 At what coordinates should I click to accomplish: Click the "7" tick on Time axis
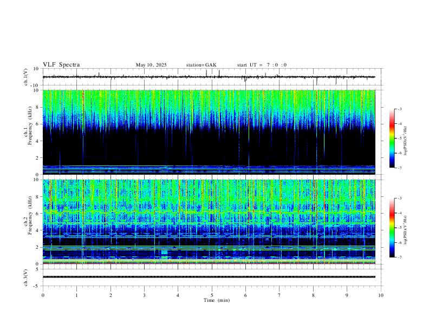[x=279, y=295]
